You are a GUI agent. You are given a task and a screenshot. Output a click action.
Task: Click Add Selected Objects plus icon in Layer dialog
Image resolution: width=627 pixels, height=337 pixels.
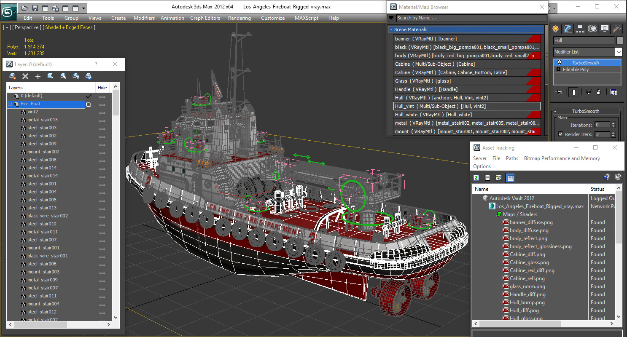click(x=38, y=76)
